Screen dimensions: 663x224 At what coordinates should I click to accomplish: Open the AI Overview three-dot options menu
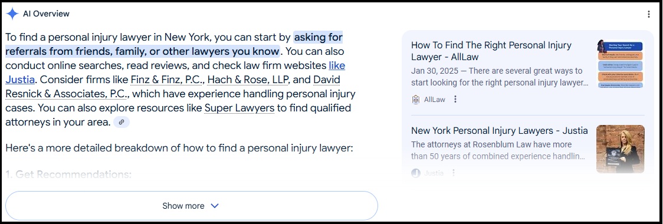click(649, 14)
